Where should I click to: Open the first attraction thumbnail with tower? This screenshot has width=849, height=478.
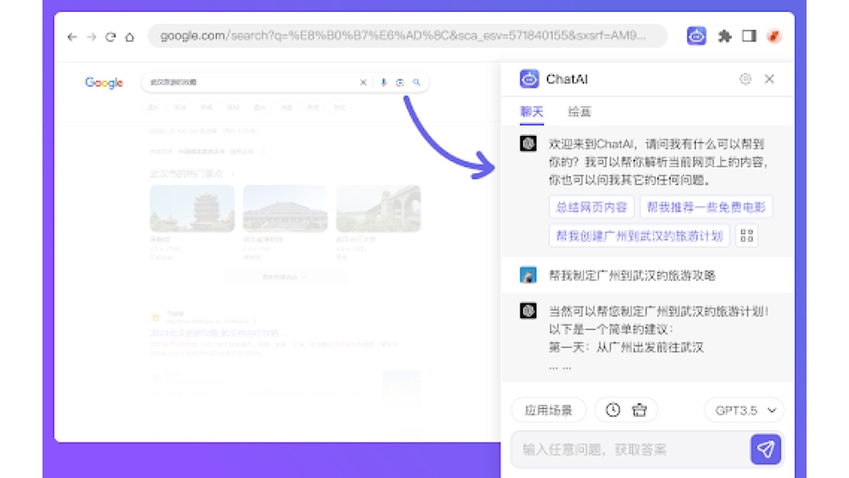(192, 208)
